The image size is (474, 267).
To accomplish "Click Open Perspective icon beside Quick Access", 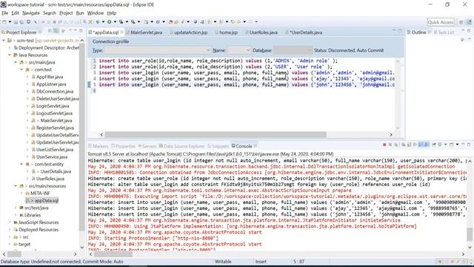I will pos(461,22).
